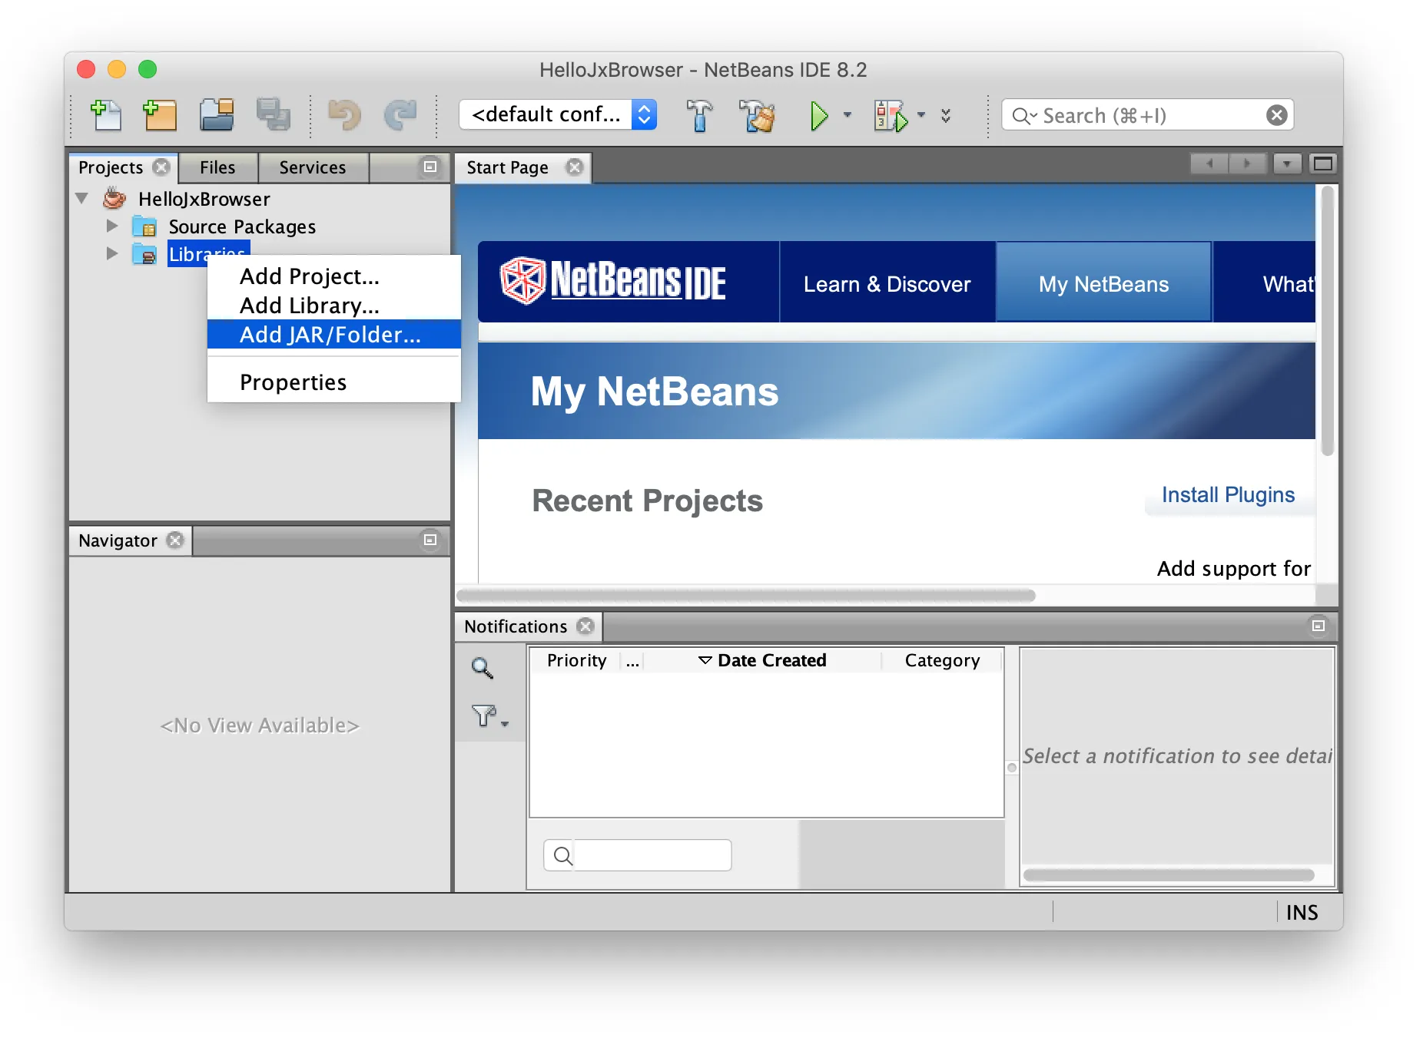Choose Add Library... from context menu
This screenshot has width=1423, height=1041.
[333, 305]
